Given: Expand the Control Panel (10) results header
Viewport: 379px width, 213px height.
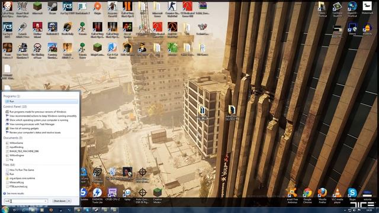Looking at the screenshot, I should click(x=15, y=106).
